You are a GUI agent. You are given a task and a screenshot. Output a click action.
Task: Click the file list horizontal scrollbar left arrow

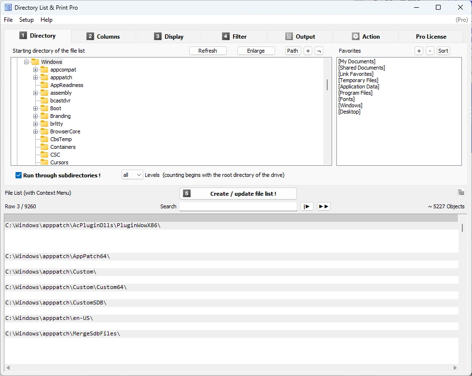(x=8, y=368)
